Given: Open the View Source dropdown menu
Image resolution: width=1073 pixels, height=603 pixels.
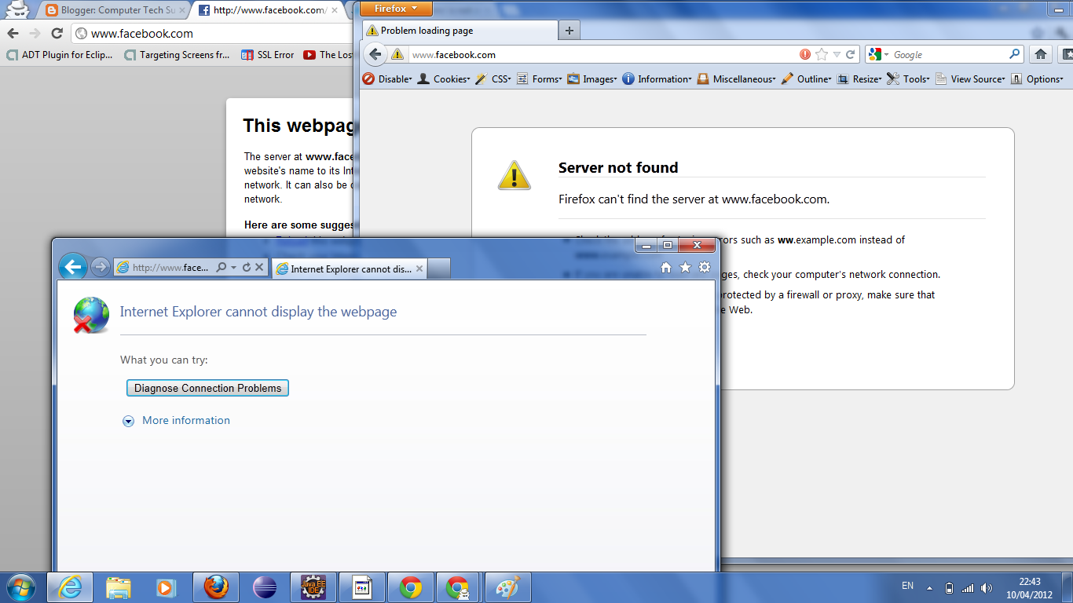Looking at the screenshot, I should tap(970, 79).
